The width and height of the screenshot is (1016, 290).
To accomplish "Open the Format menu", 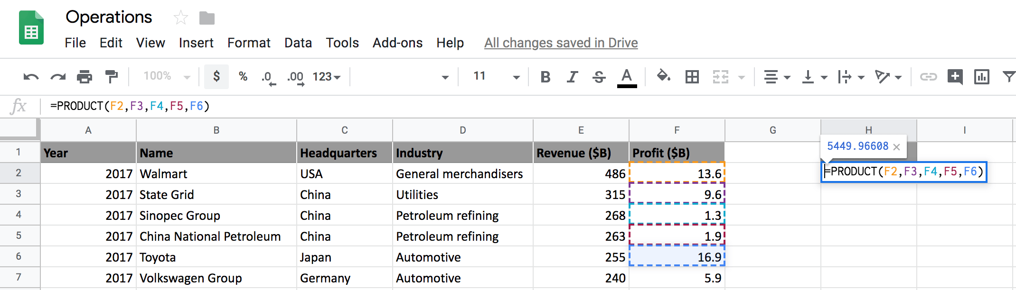I will (x=249, y=43).
